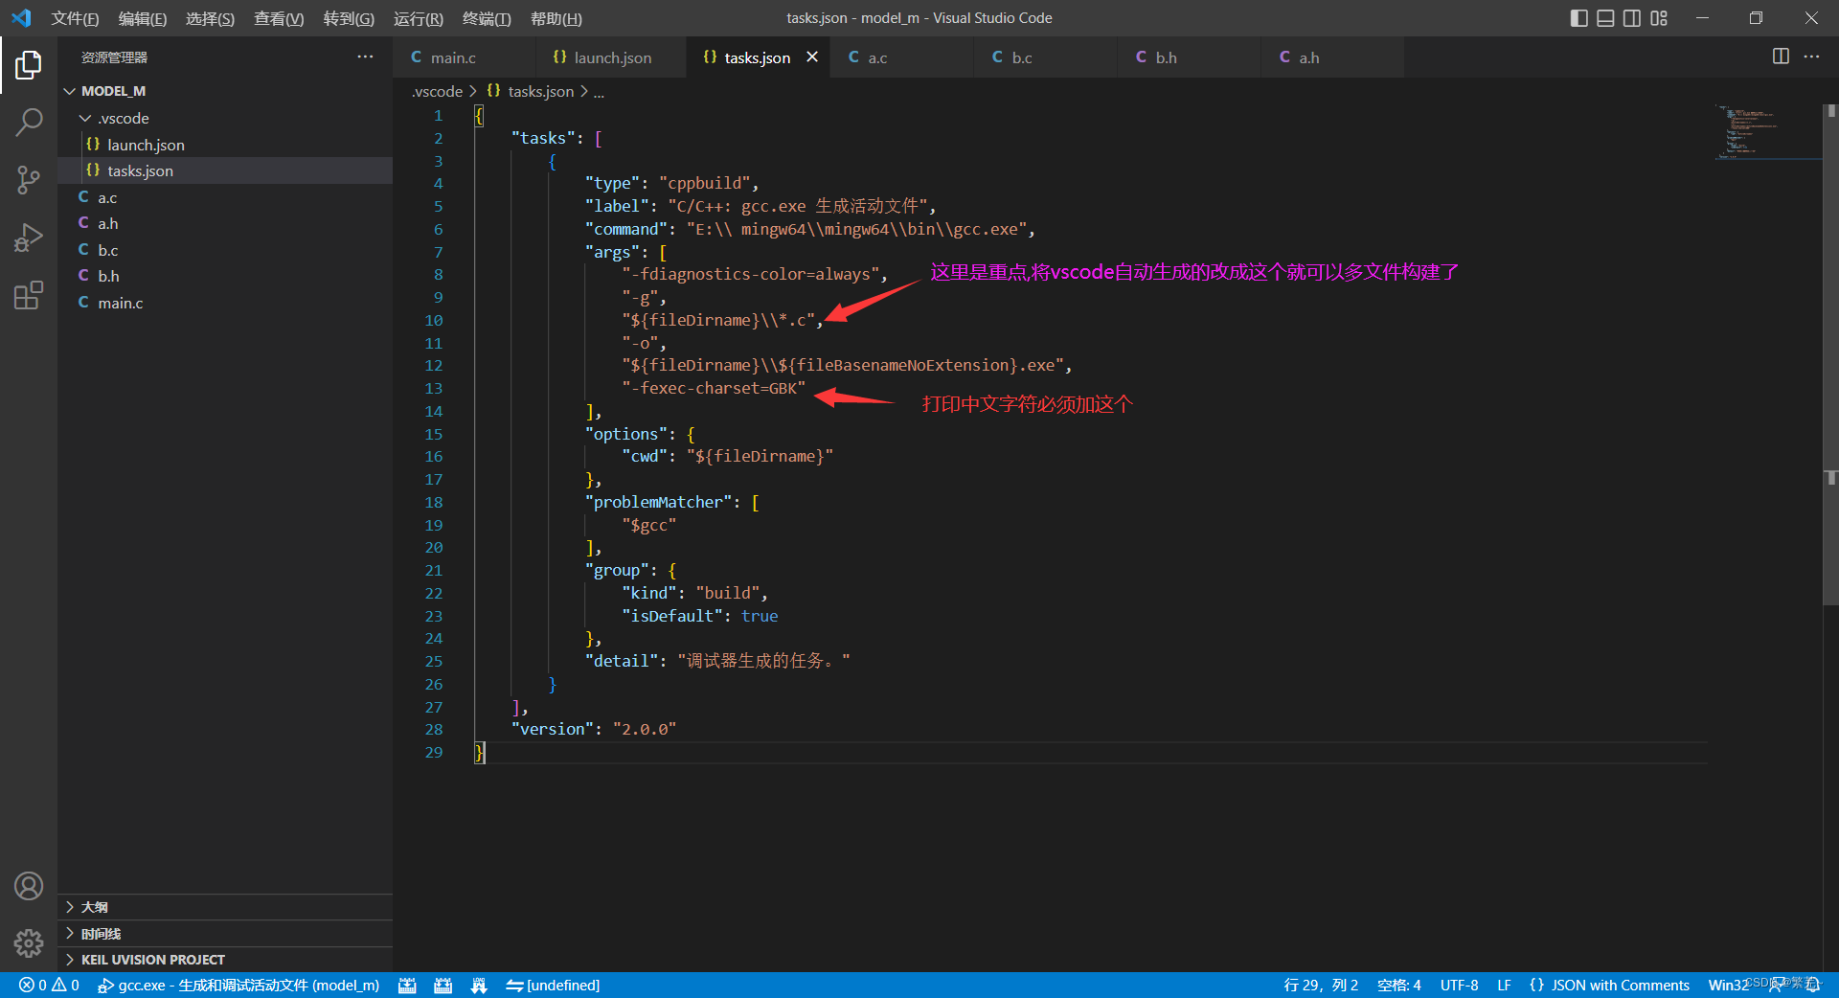Image resolution: width=1839 pixels, height=998 pixels.
Task: Click line and column indicator 行 29, 列 2
Action: [x=1321, y=985]
